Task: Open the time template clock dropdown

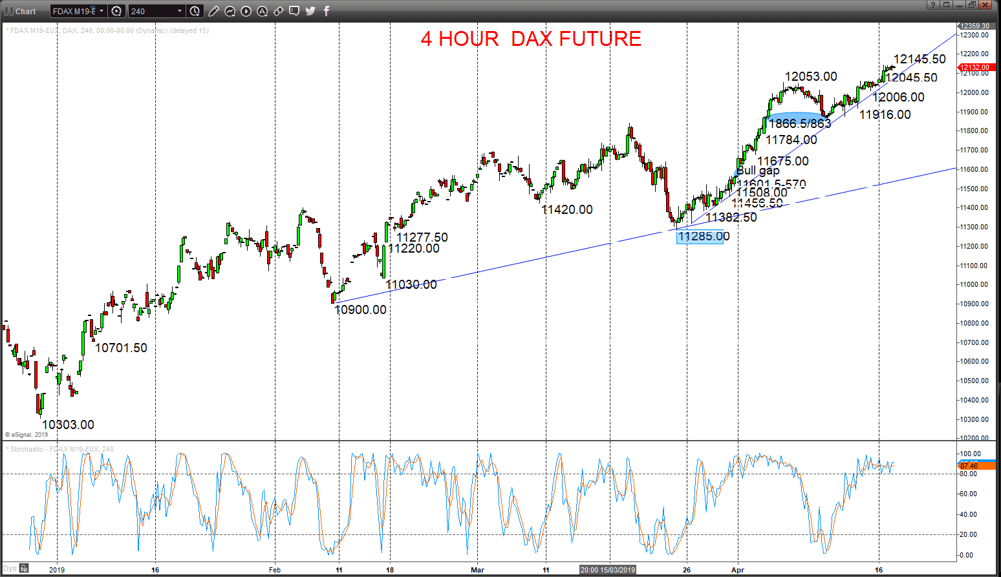Action: (195, 11)
